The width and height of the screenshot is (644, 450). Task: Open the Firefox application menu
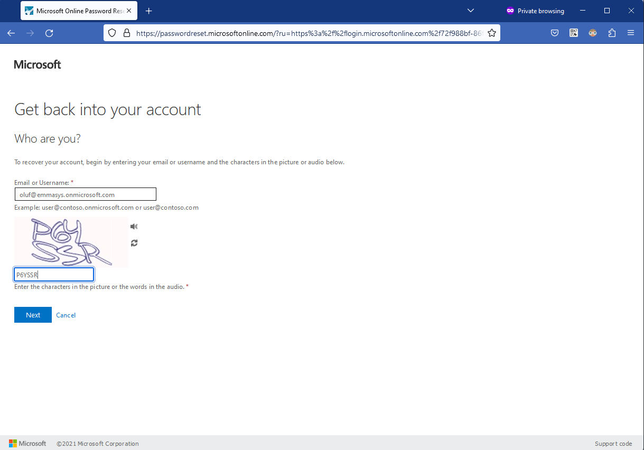(x=631, y=33)
